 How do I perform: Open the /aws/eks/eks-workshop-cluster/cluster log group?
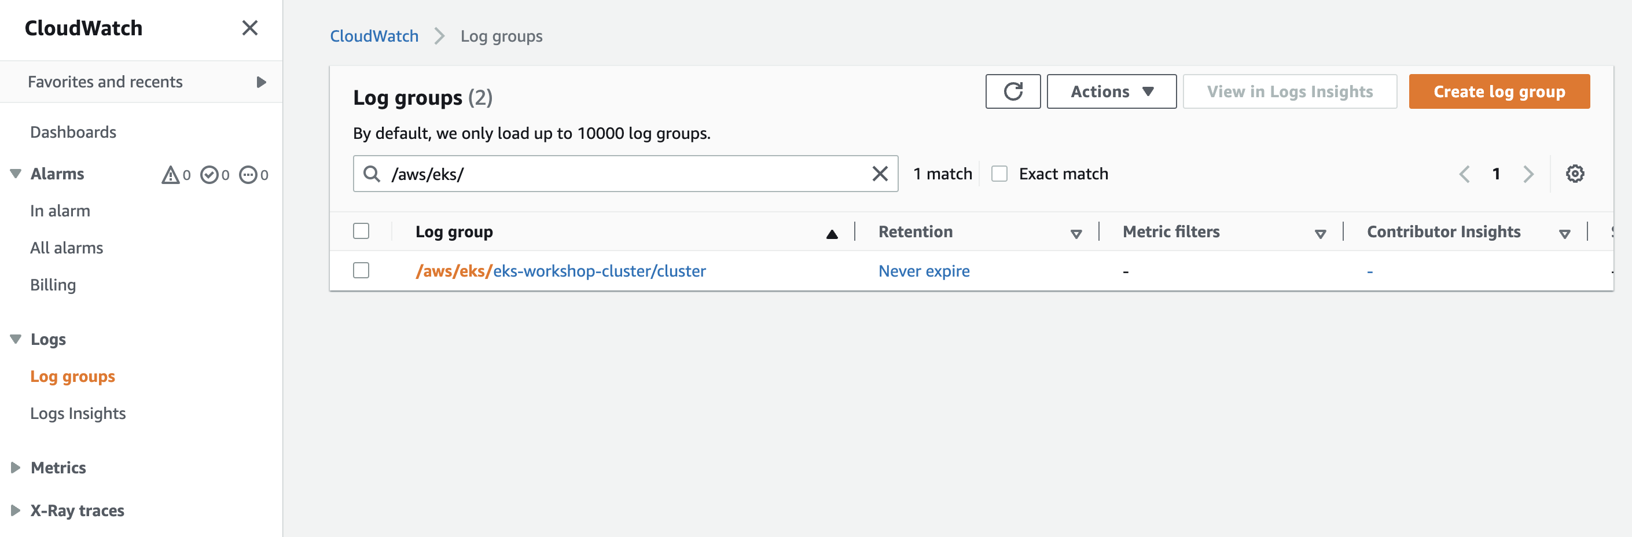561,270
